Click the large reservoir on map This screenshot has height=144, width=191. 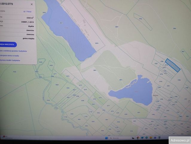69,31
